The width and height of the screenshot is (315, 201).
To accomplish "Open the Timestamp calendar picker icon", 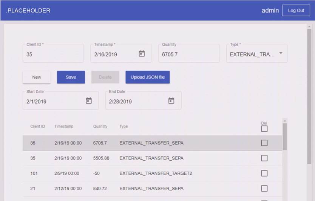I will [x=142, y=54].
